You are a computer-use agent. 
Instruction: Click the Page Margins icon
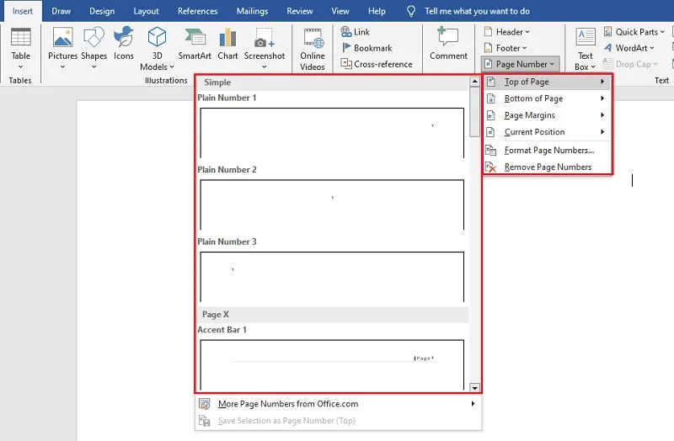[x=490, y=115]
